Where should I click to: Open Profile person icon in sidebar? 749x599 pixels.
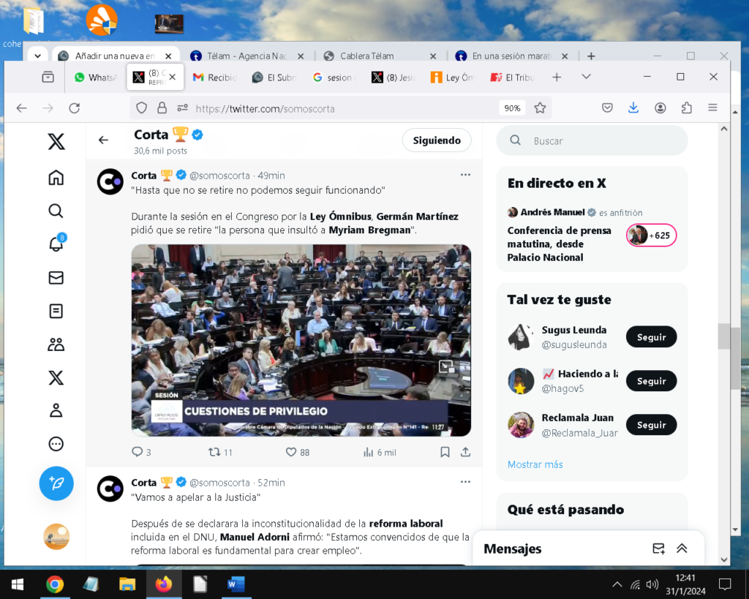coord(56,410)
